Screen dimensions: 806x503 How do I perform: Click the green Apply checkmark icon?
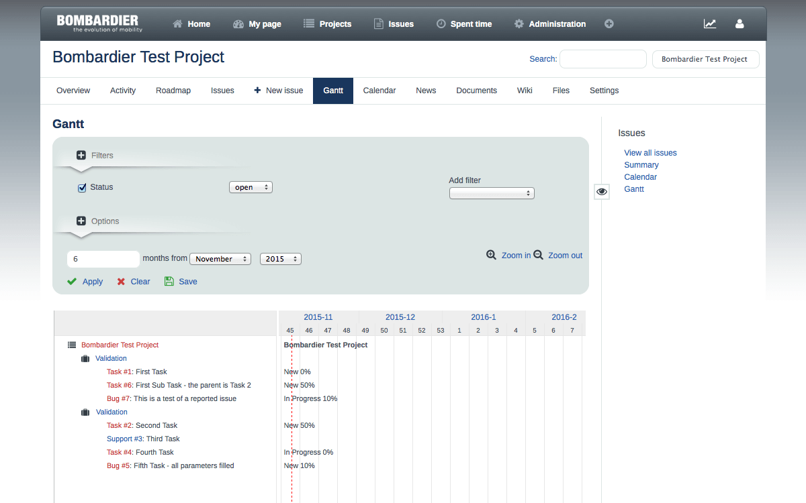click(x=72, y=282)
